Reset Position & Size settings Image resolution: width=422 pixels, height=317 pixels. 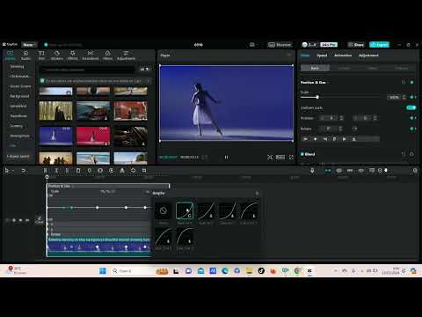[404, 83]
